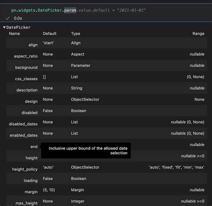Click the 'height_policy' parameter name
This screenshot has width=212, height=206.
coord(25,169)
